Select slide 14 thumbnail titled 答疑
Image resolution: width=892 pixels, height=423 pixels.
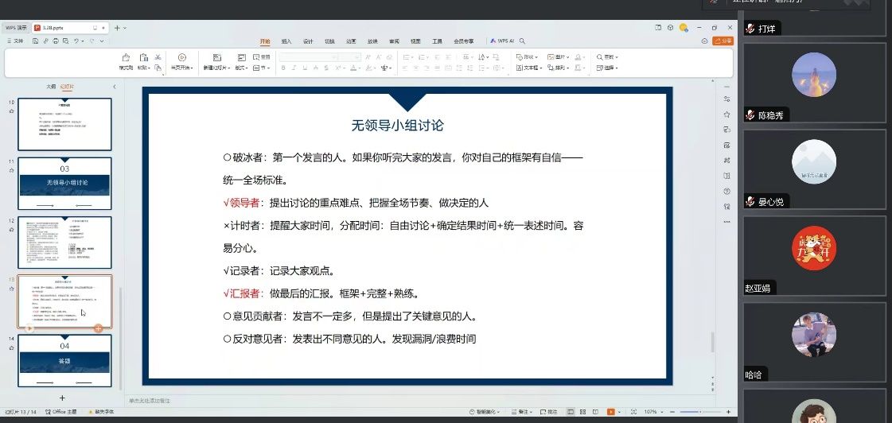65,360
